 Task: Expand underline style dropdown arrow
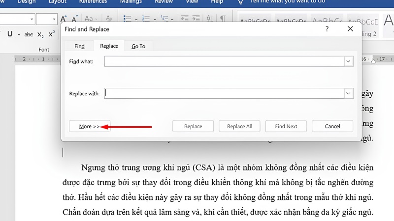pyautogui.click(x=19, y=34)
